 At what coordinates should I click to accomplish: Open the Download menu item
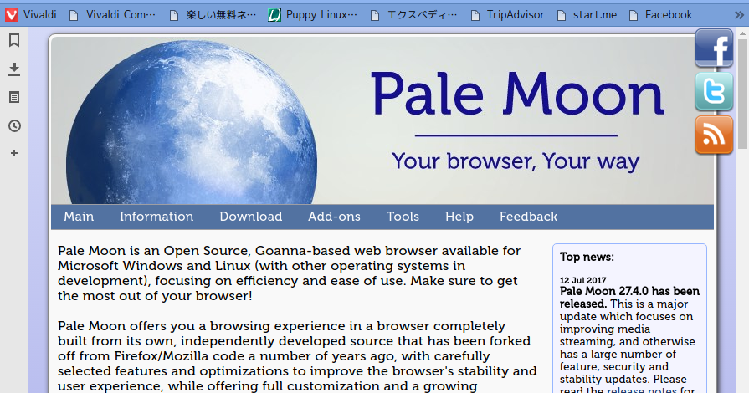pos(251,217)
